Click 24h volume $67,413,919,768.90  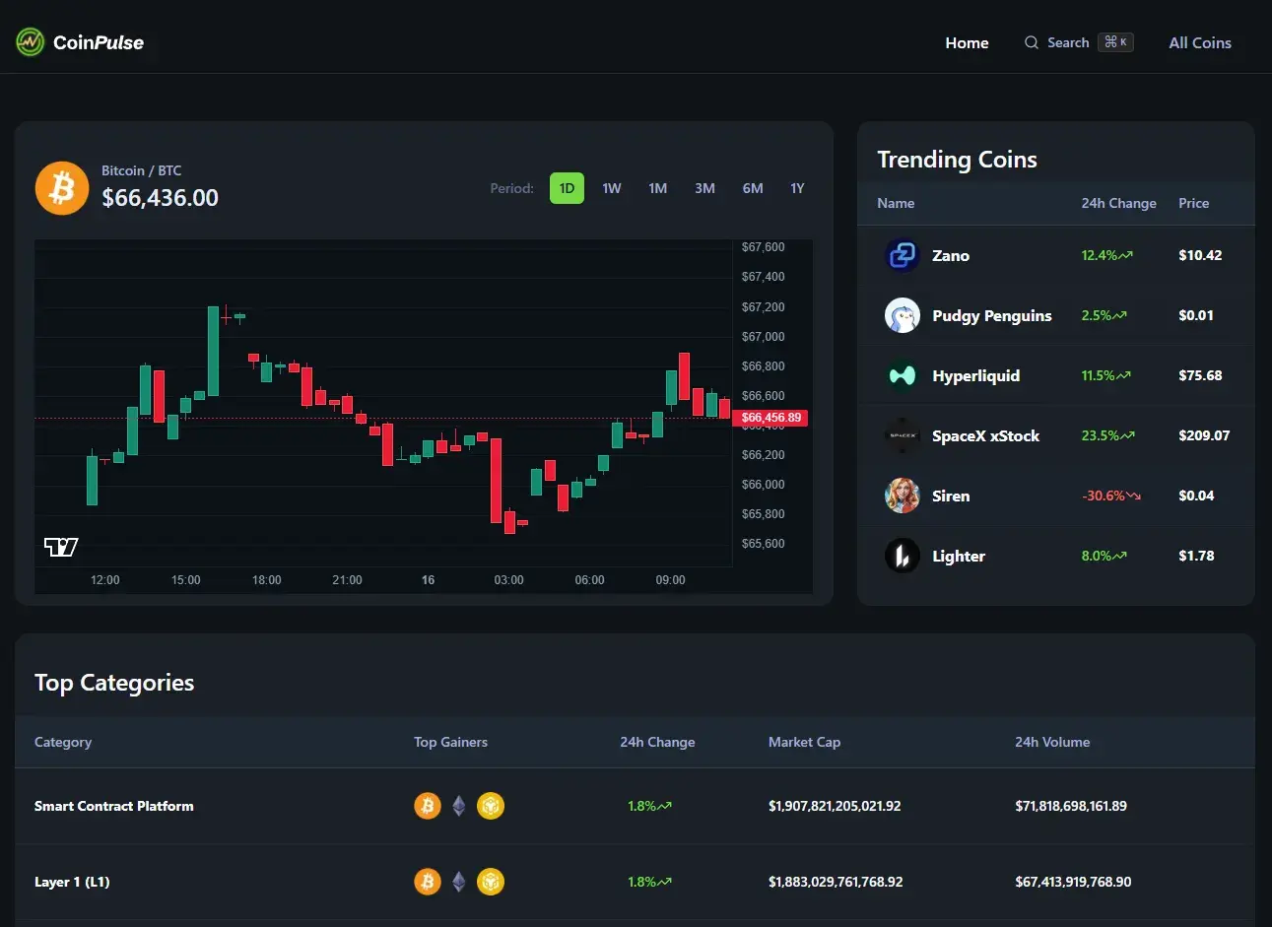(1073, 882)
